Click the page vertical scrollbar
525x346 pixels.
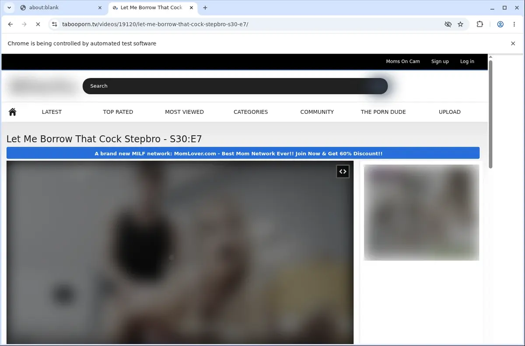coord(490,114)
